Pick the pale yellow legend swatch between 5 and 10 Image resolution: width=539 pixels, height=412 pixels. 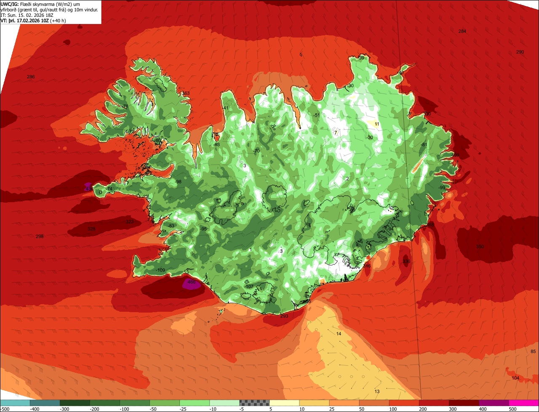pos(284,403)
